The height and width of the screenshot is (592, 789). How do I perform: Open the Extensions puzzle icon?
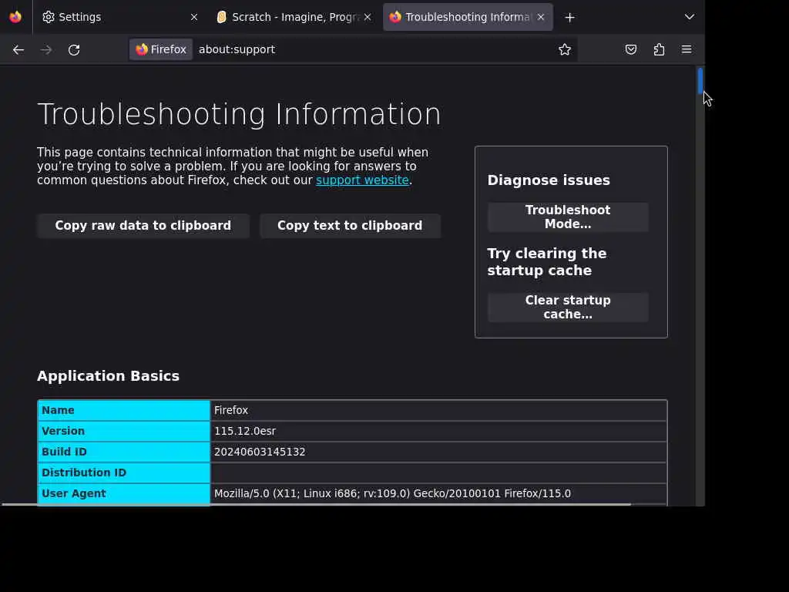coord(659,49)
